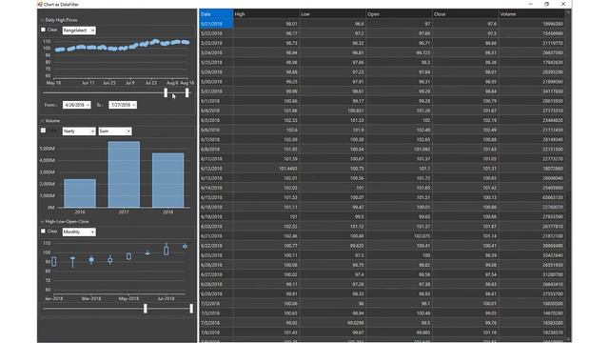Viewport: 609px width, 343px height.
Task: Minimize the Chart as DataFilter window
Action: (x=531, y=4)
